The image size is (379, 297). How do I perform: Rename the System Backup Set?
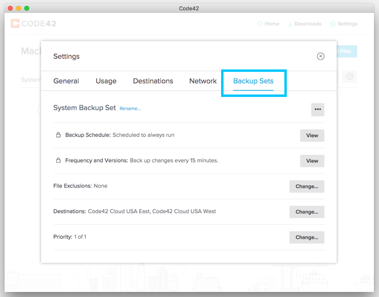(x=130, y=108)
